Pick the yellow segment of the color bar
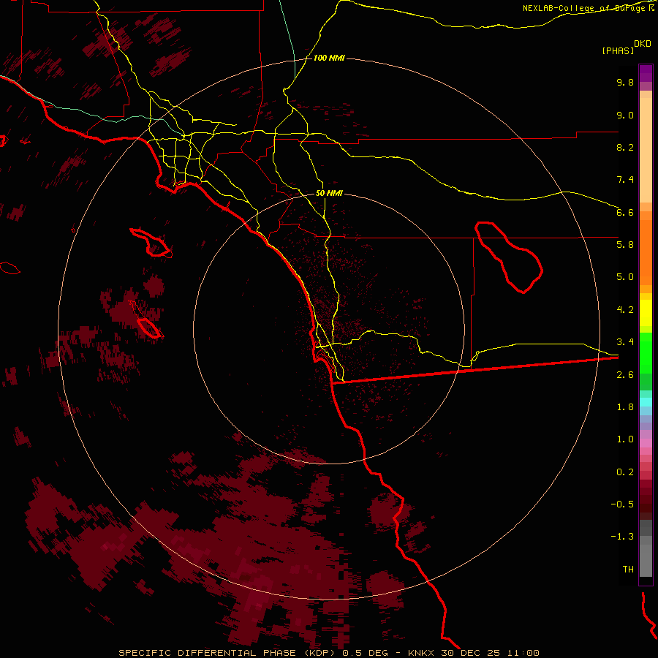 646,313
